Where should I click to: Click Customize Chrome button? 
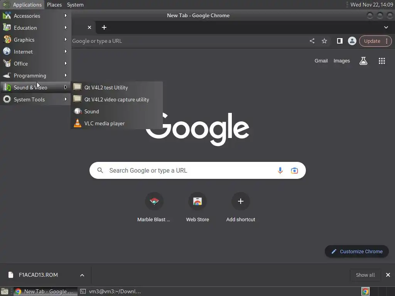pos(357,251)
